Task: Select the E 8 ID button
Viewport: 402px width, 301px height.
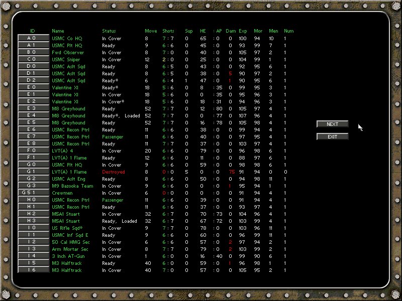Action: (33, 144)
